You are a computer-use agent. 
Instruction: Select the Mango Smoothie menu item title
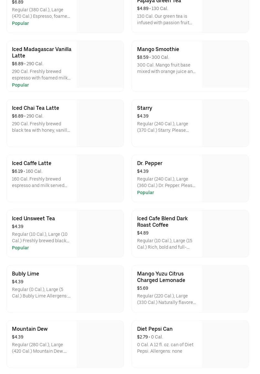point(158,49)
